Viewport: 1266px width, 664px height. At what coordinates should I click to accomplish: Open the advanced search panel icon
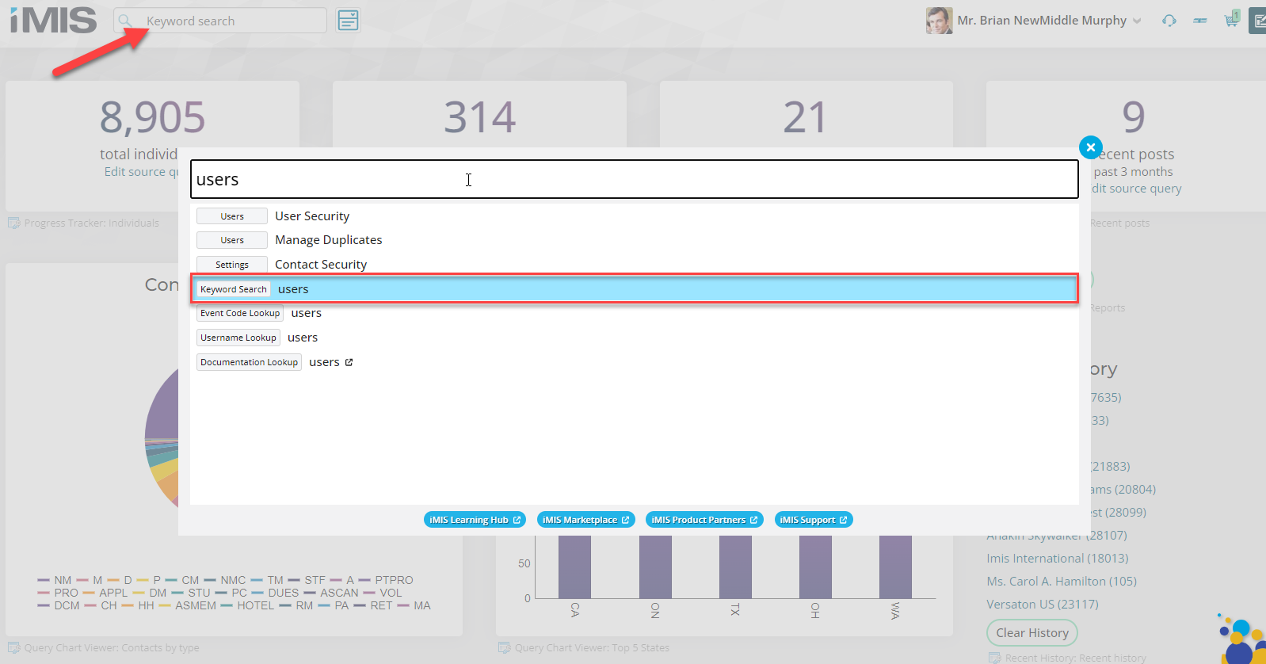348,21
